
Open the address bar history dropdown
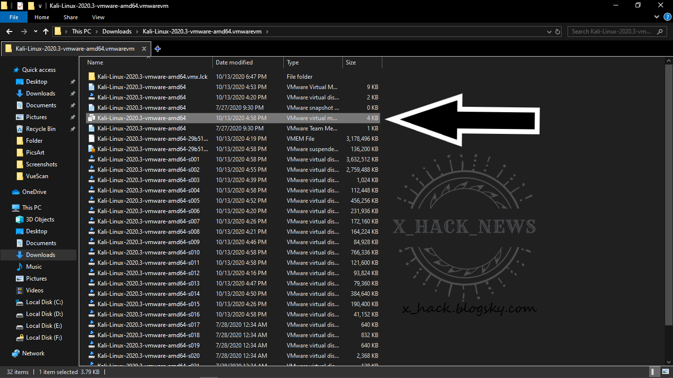click(x=550, y=31)
